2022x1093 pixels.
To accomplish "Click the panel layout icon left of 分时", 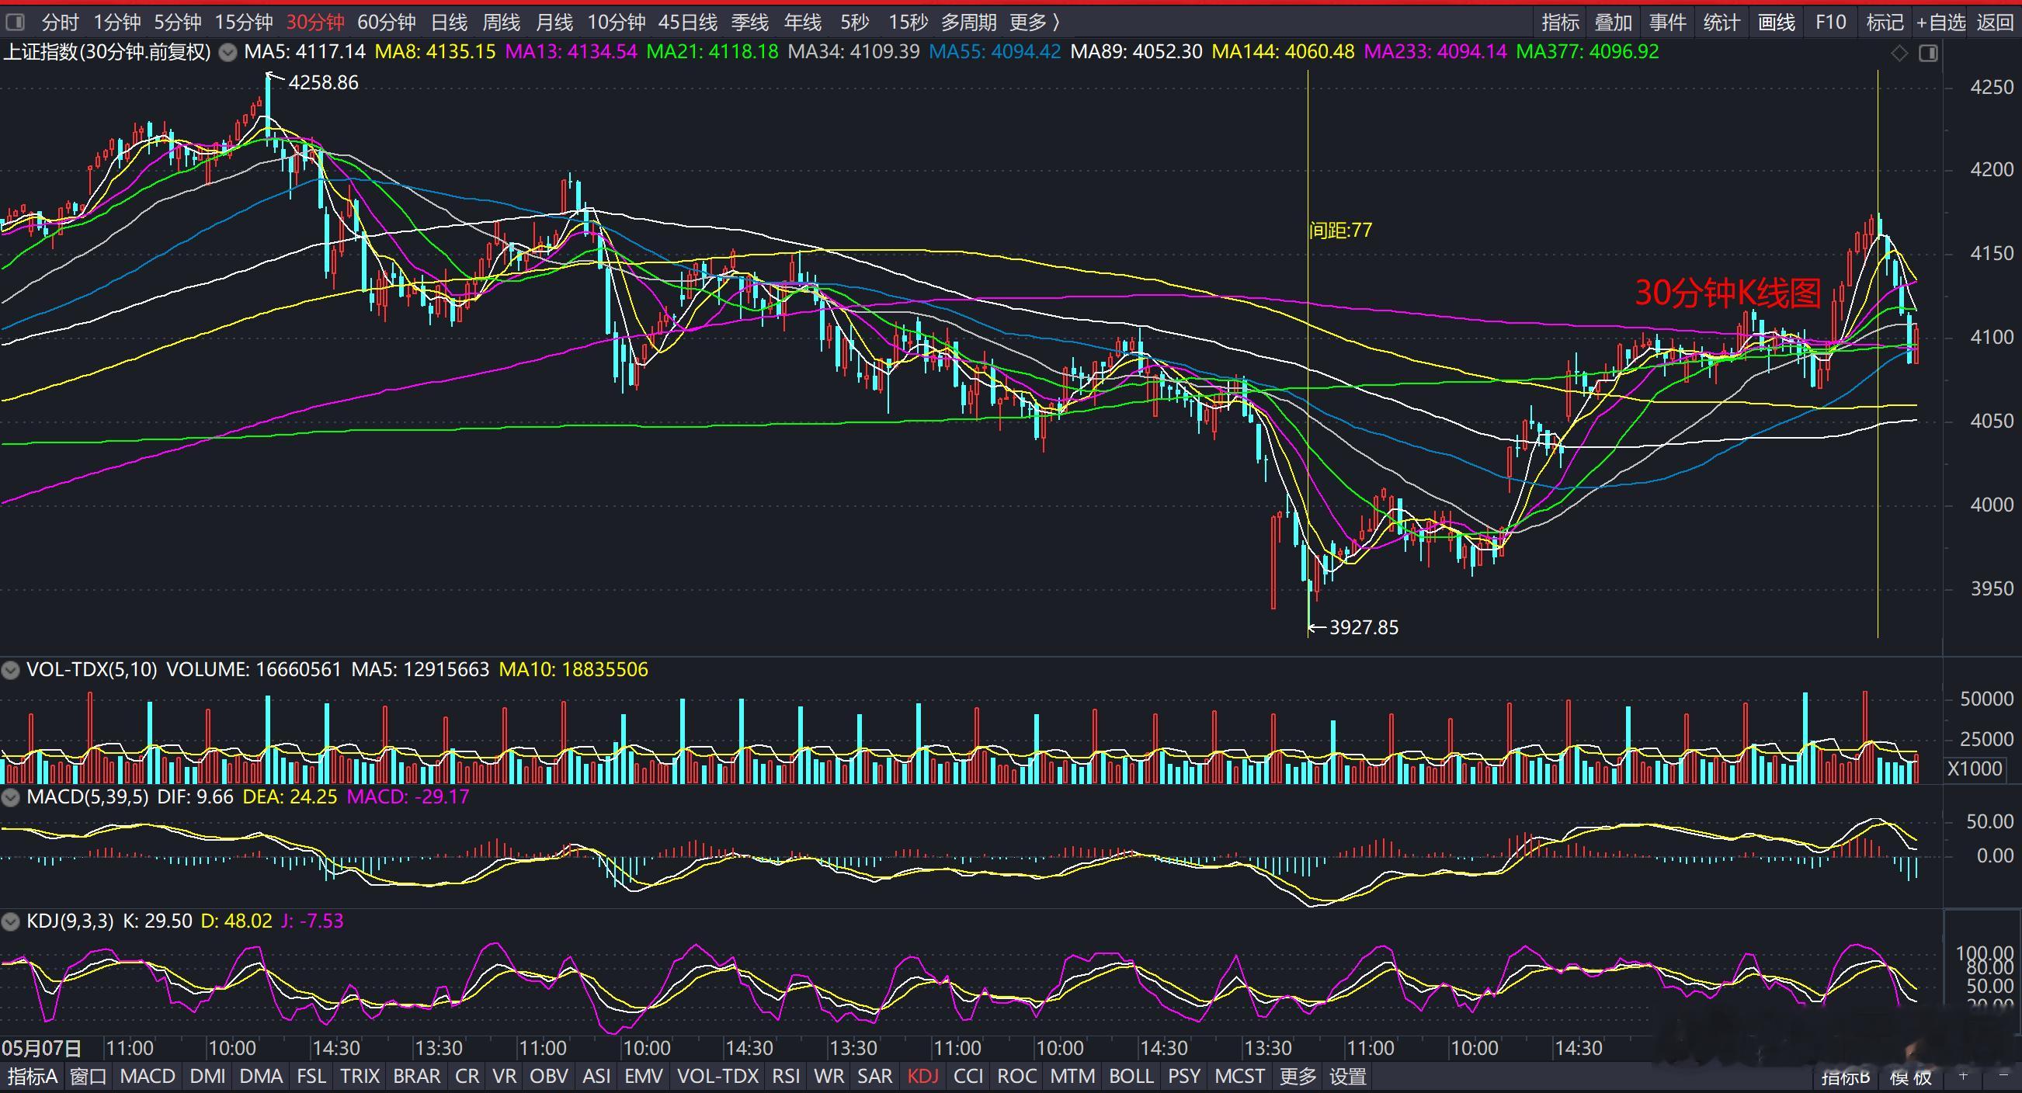I will tap(14, 22).
